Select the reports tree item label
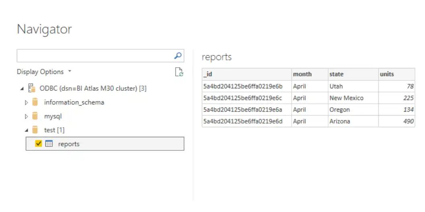 [69, 144]
